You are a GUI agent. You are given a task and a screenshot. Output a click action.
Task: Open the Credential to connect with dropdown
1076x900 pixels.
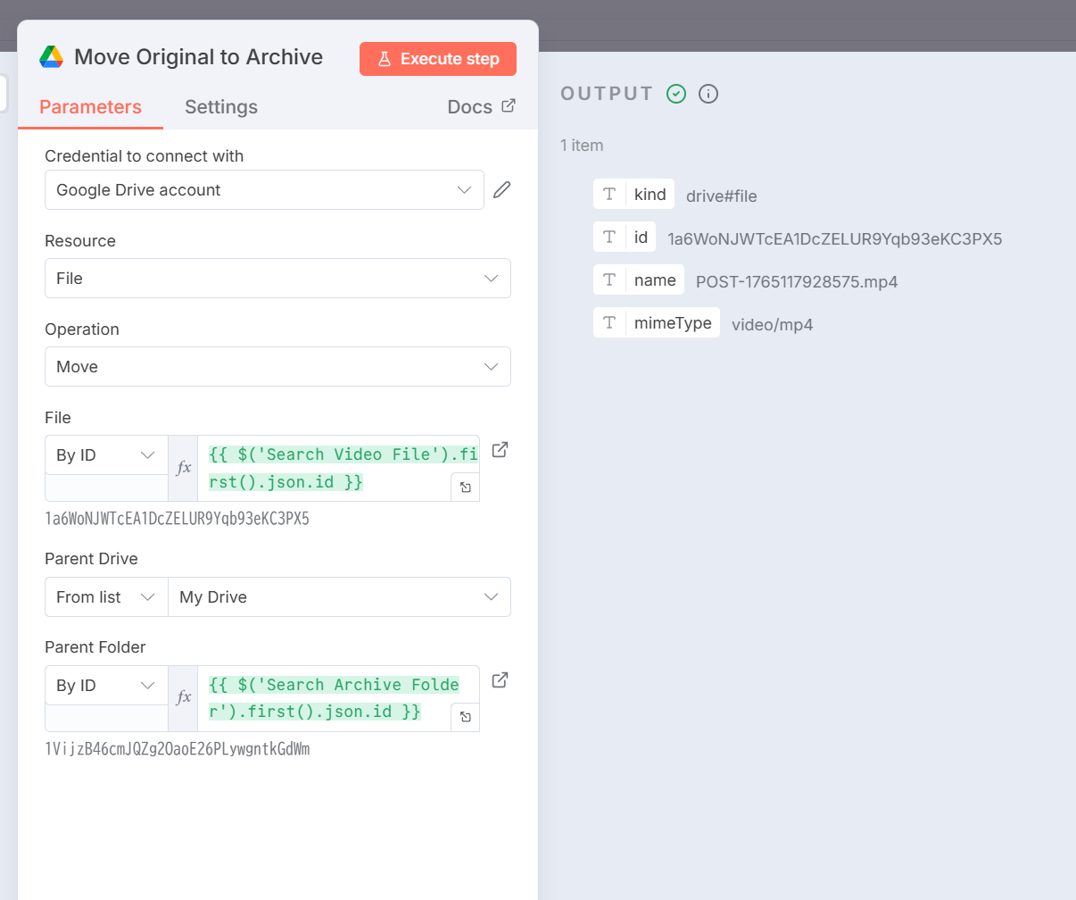click(264, 189)
